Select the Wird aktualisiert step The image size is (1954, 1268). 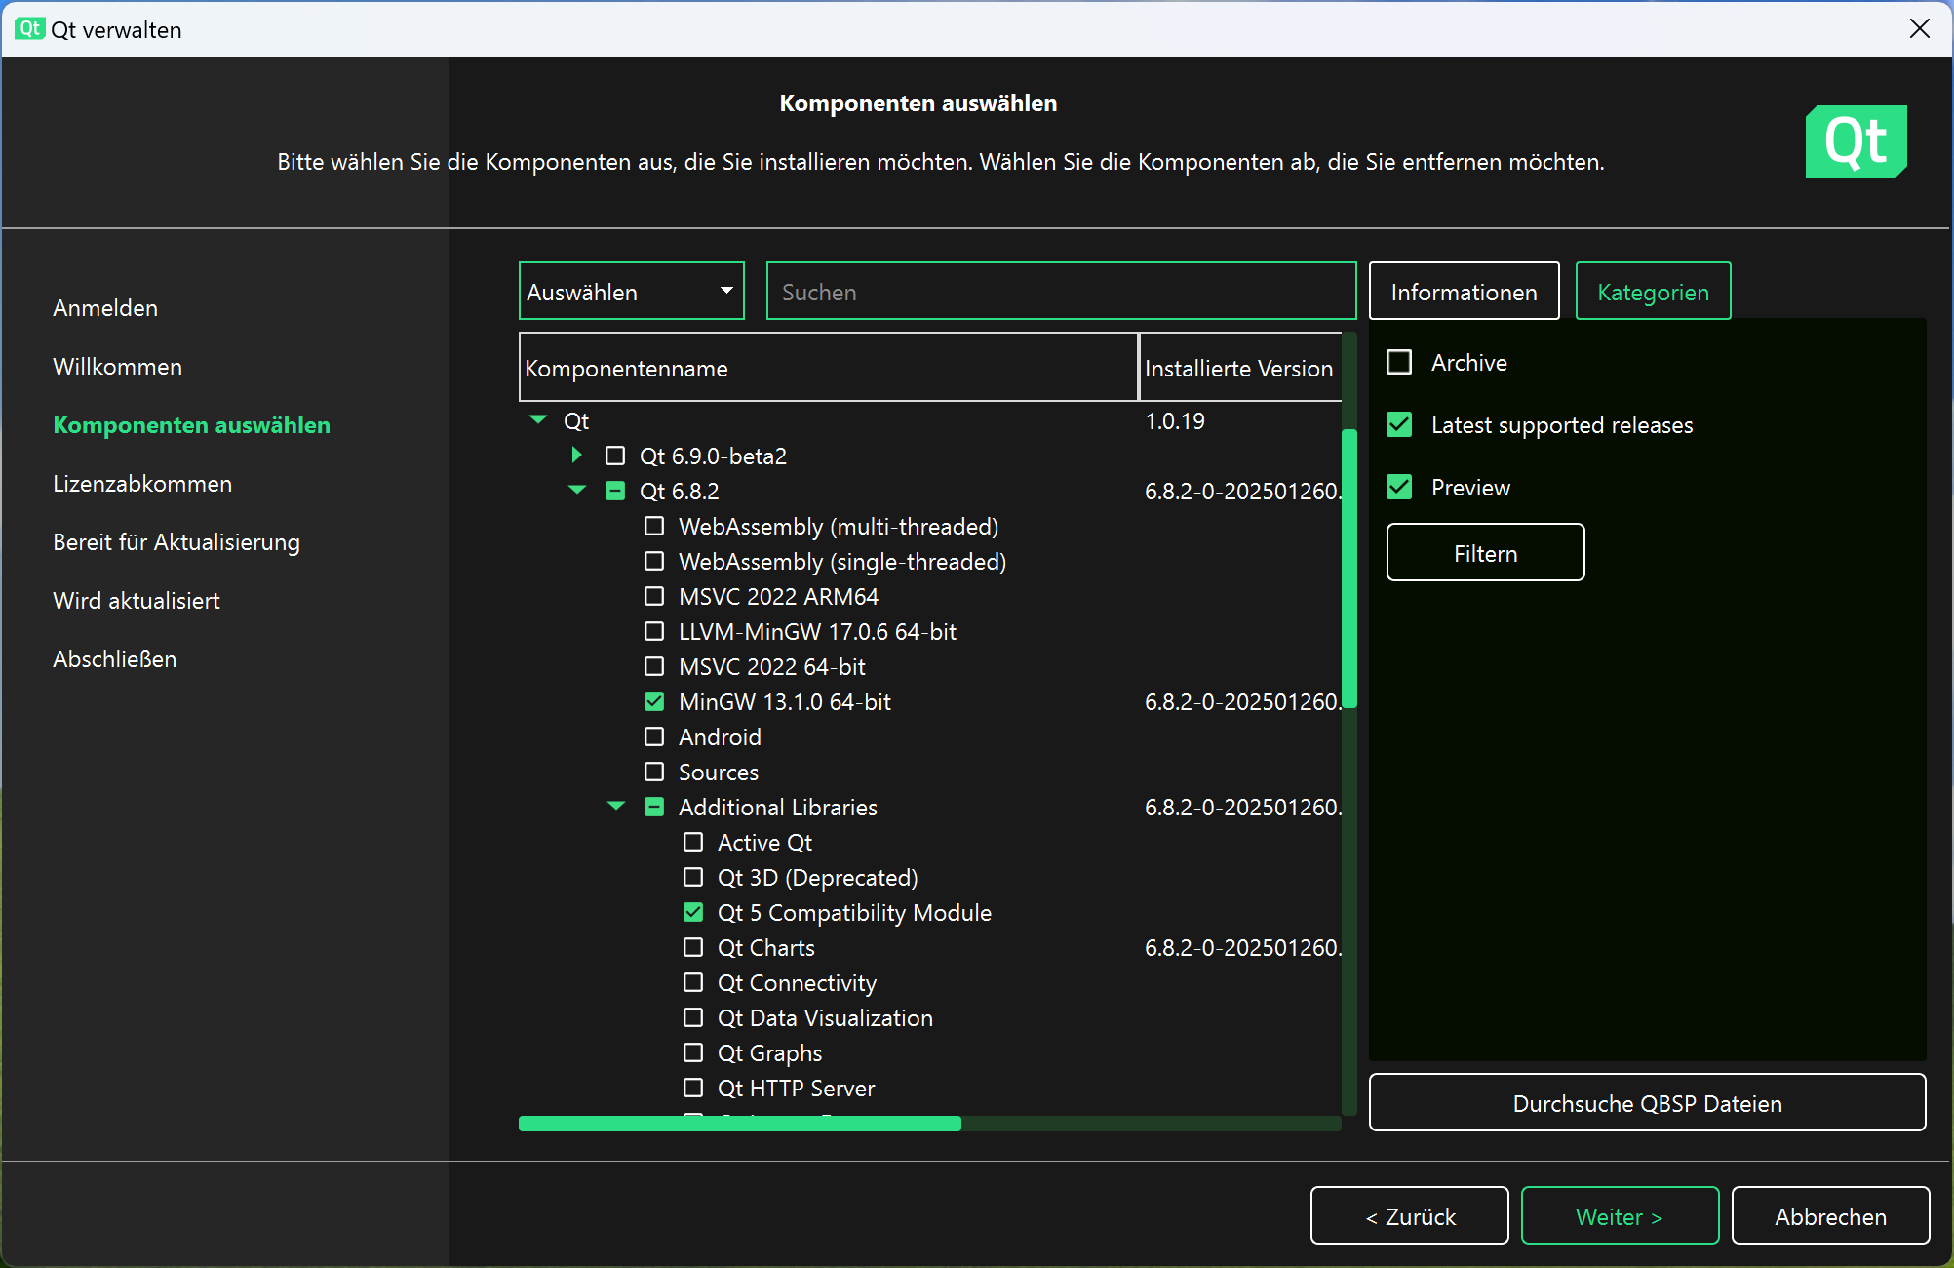click(137, 601)
